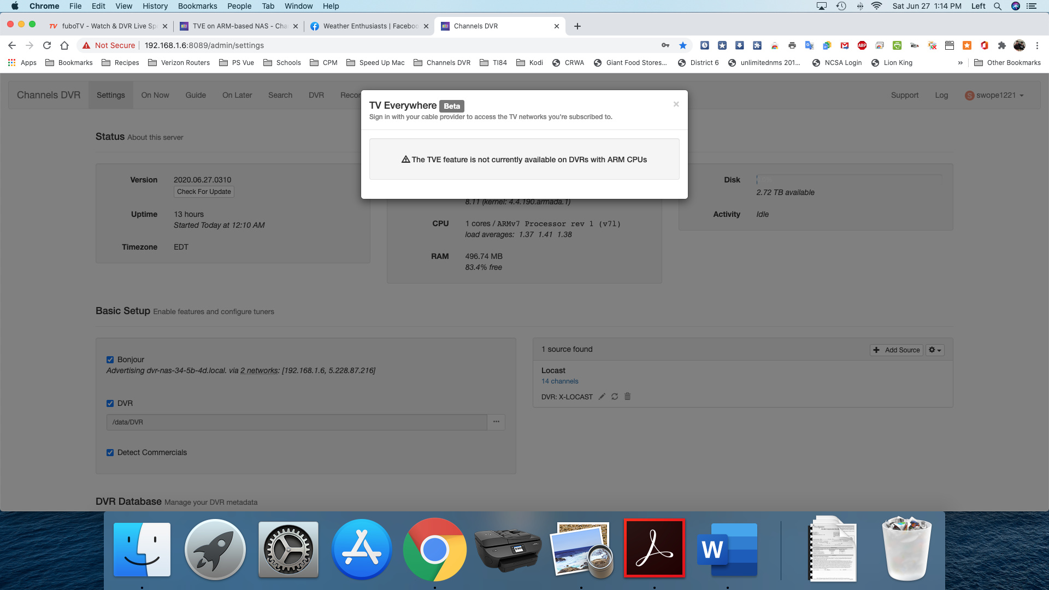
Task: Open the gear dropdown next to Add Source
Action: click(x=934, y=350)
